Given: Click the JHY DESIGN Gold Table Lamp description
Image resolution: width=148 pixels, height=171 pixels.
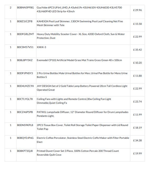Looking at the screenshot, I should [x=82, y=88].
